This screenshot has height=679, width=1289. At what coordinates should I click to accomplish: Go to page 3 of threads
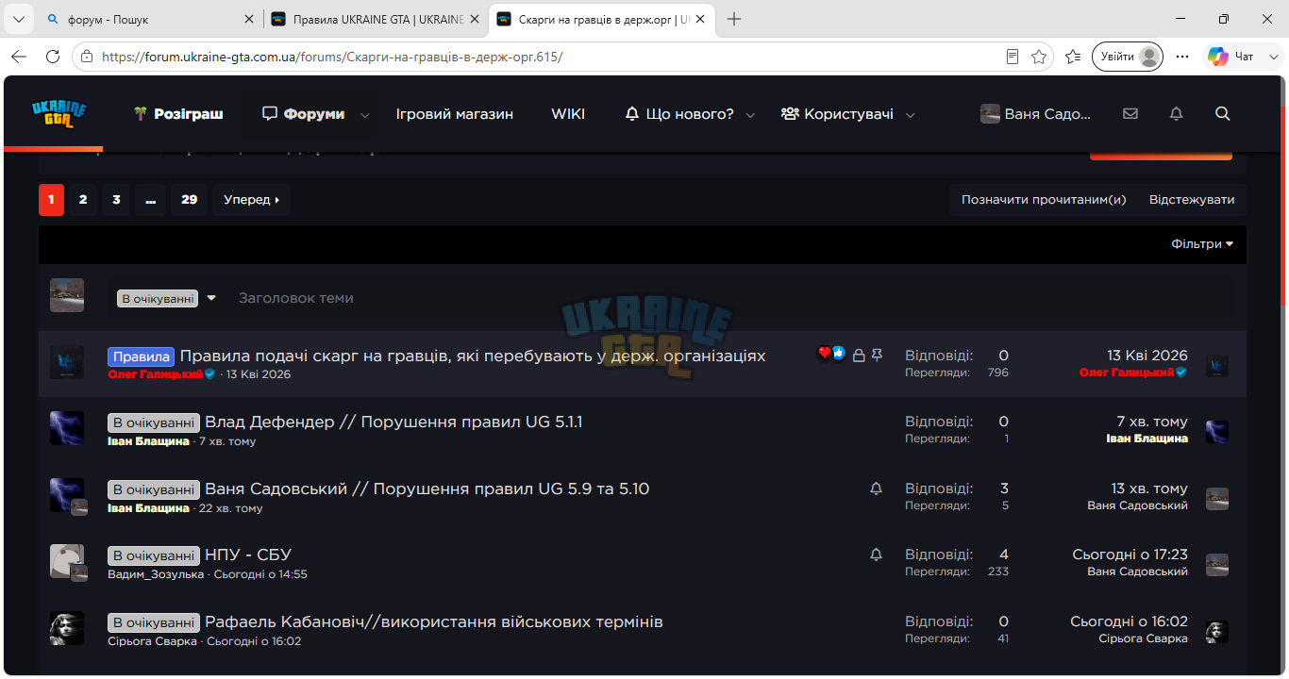[x=116, y=200]
